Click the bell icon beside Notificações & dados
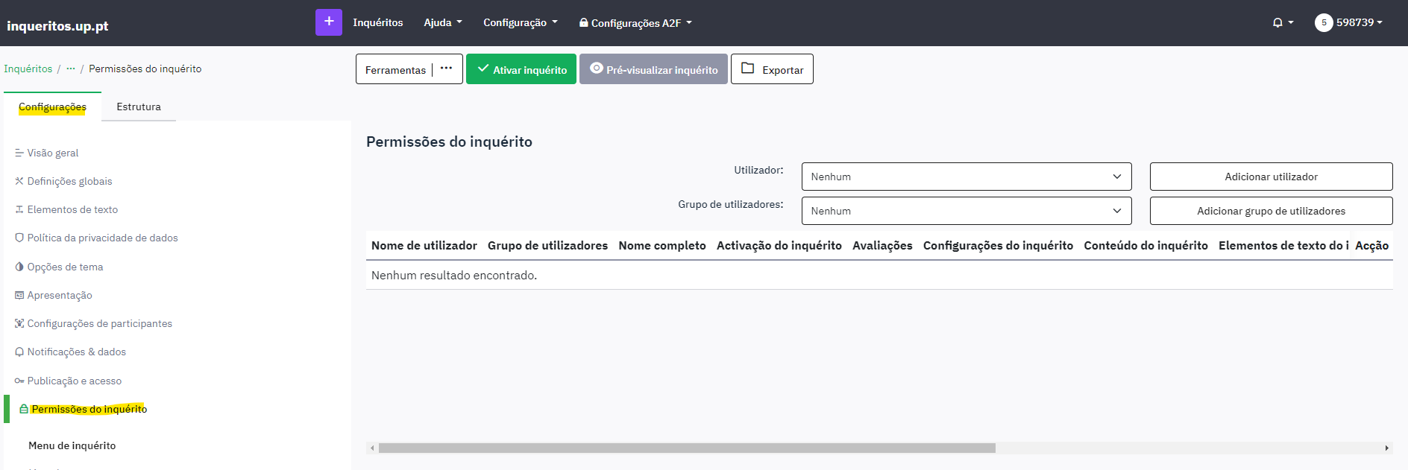 [x=19, y=352]
